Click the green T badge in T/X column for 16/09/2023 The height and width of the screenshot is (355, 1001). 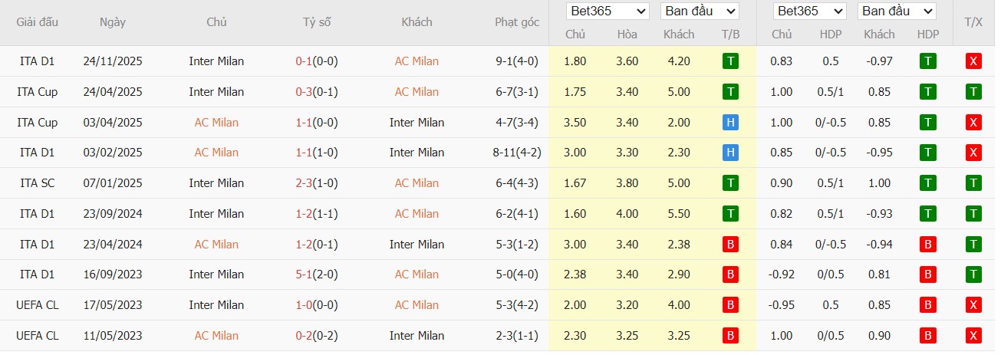pyautogui.click(x=973, y=274)
